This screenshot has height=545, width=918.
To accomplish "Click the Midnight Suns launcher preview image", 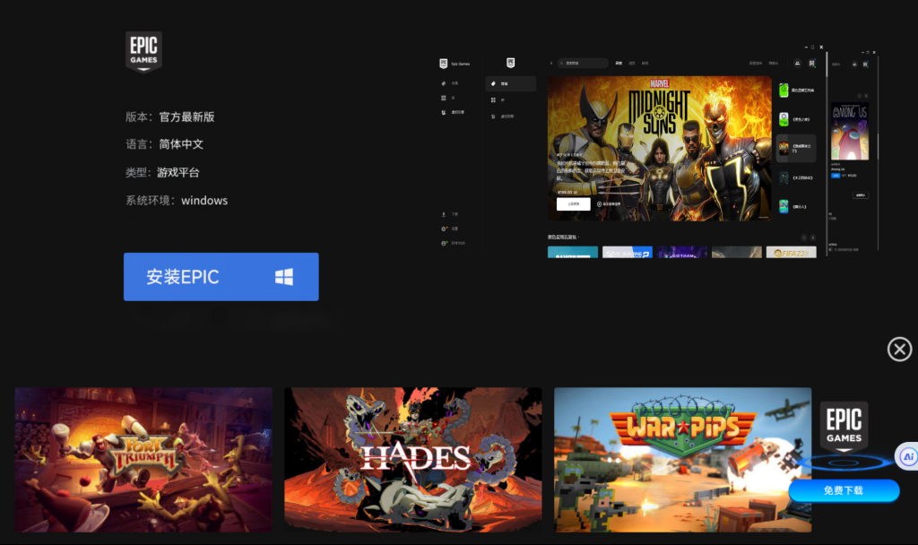I will tap(659, 148).
